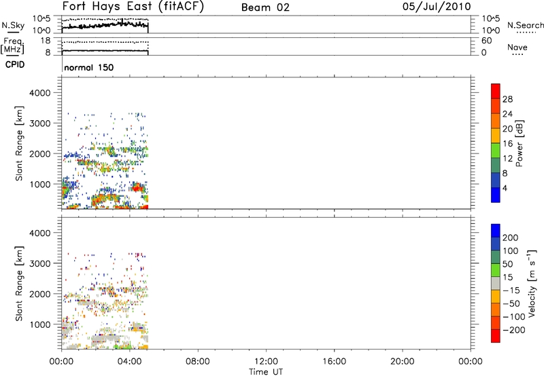Screen dimensions: 544x376
Task: Click the '100' label on velocity colorbar
Action: click(511, 251)
